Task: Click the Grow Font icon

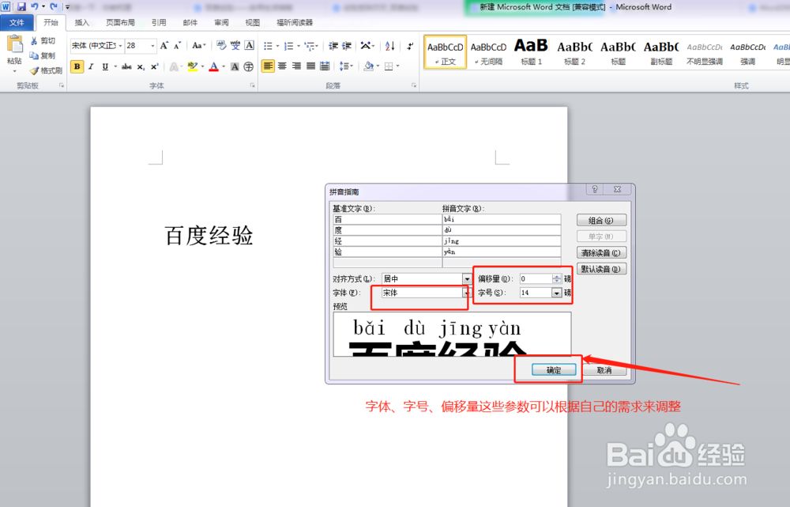Action: click(164, 45)
